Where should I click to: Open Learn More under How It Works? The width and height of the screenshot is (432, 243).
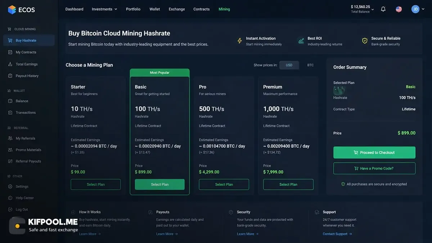[x=90, y=234]
